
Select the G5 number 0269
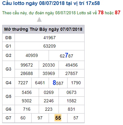pyautogui.click(x=49, y=92)
